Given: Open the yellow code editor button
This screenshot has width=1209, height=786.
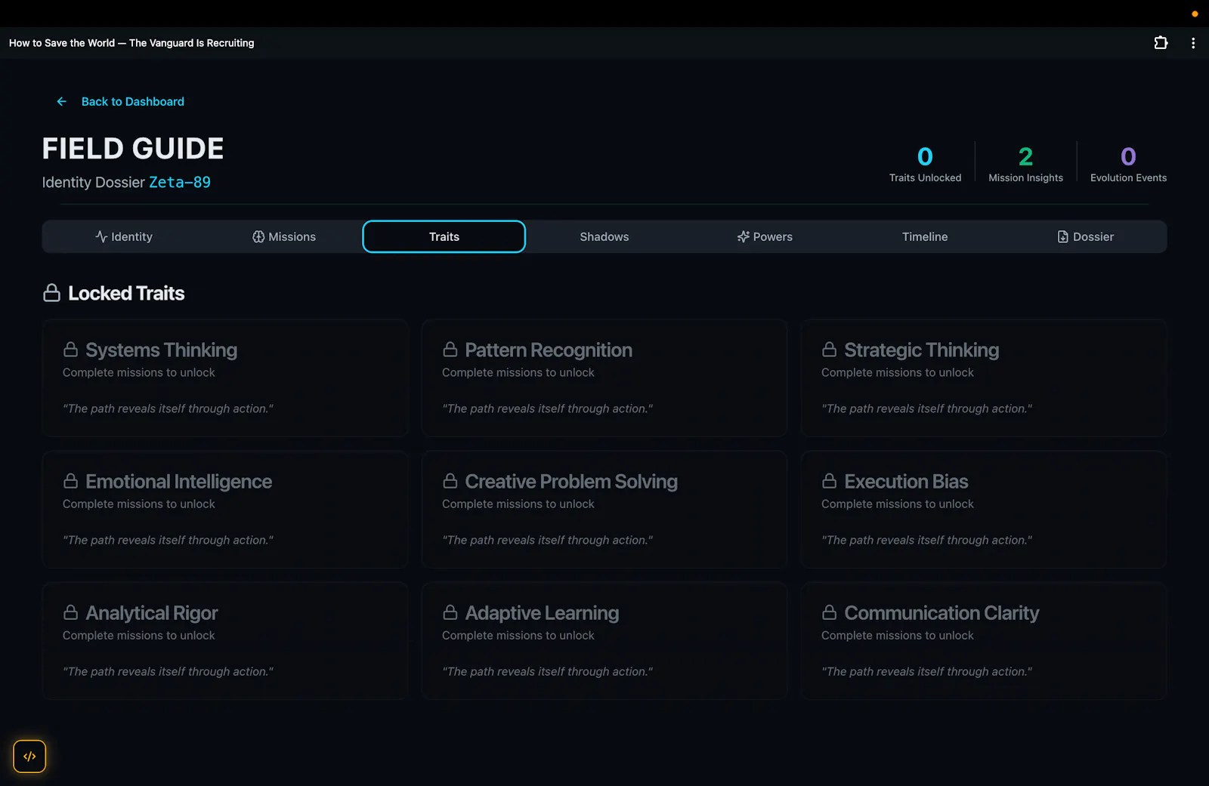Looking at the screenshot, I should click(x=29, y=756).
